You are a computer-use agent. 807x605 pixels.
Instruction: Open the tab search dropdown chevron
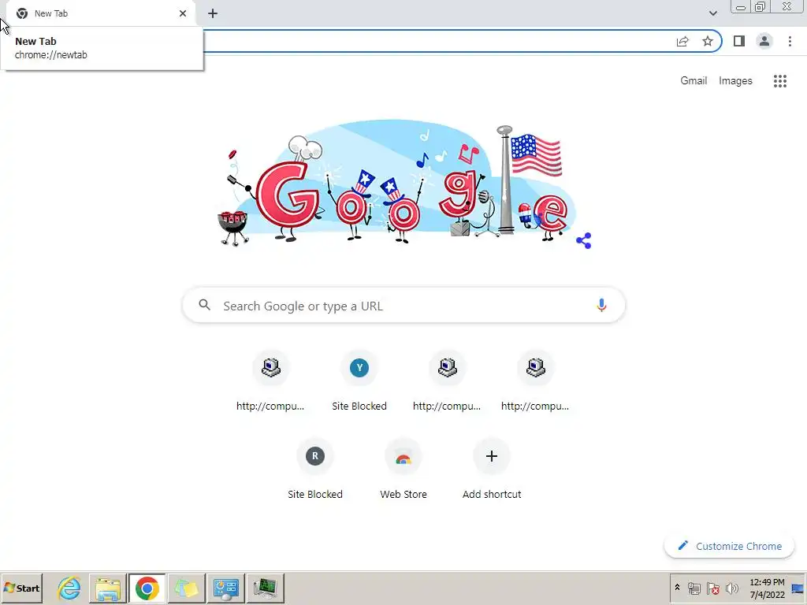(712, 13)
